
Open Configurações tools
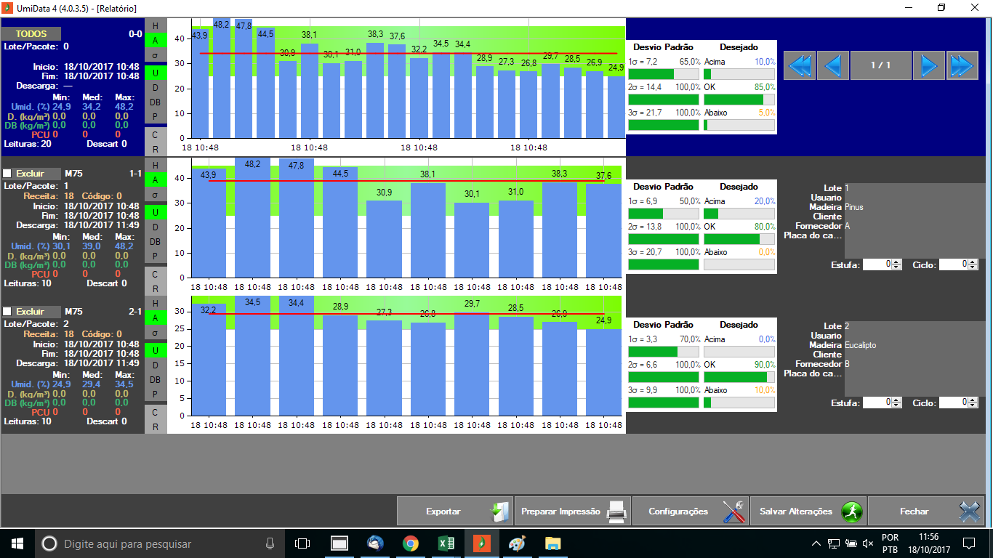(691, 511)
